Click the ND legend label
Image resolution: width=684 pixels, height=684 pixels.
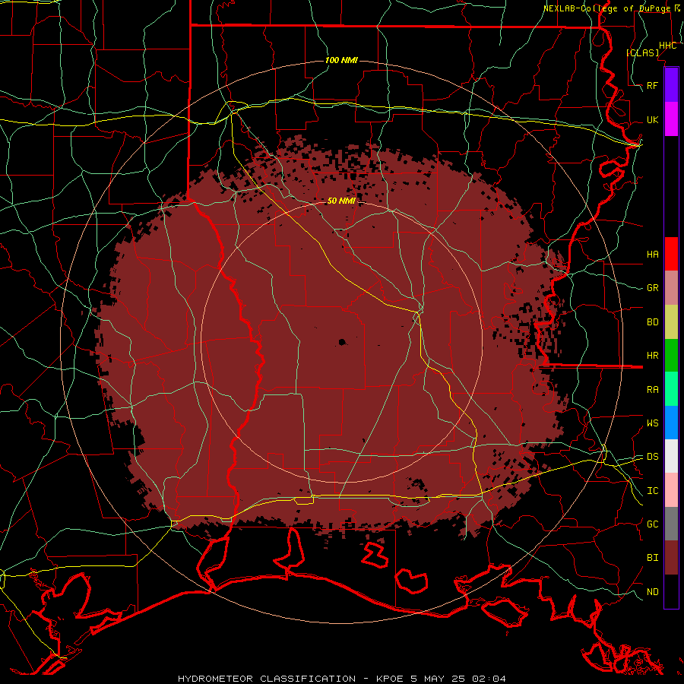tap(653, 592)
